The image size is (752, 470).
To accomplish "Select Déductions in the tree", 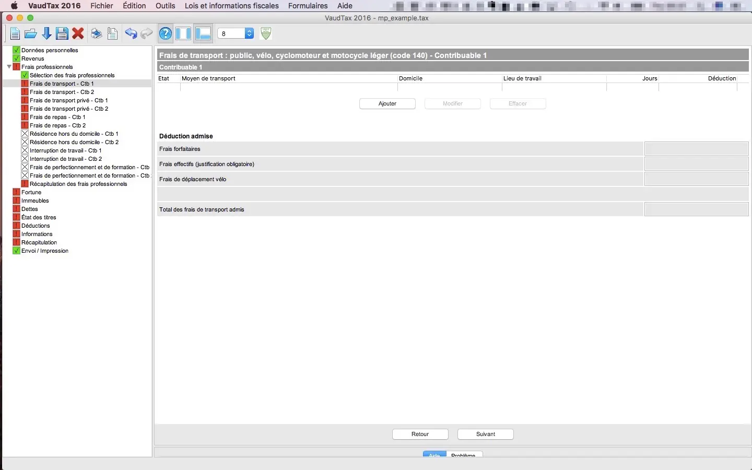I will click(36, 226).
